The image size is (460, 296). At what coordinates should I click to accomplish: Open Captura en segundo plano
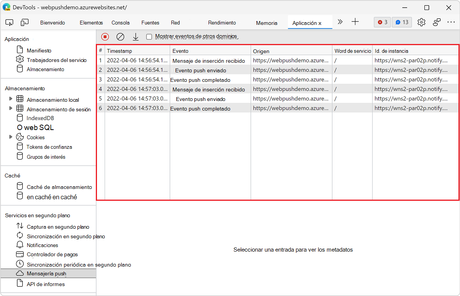pos(58,227)
